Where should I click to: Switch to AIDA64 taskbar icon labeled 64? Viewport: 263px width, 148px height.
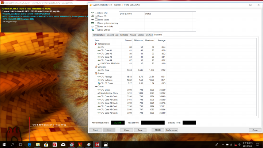(x=97, y=144)
